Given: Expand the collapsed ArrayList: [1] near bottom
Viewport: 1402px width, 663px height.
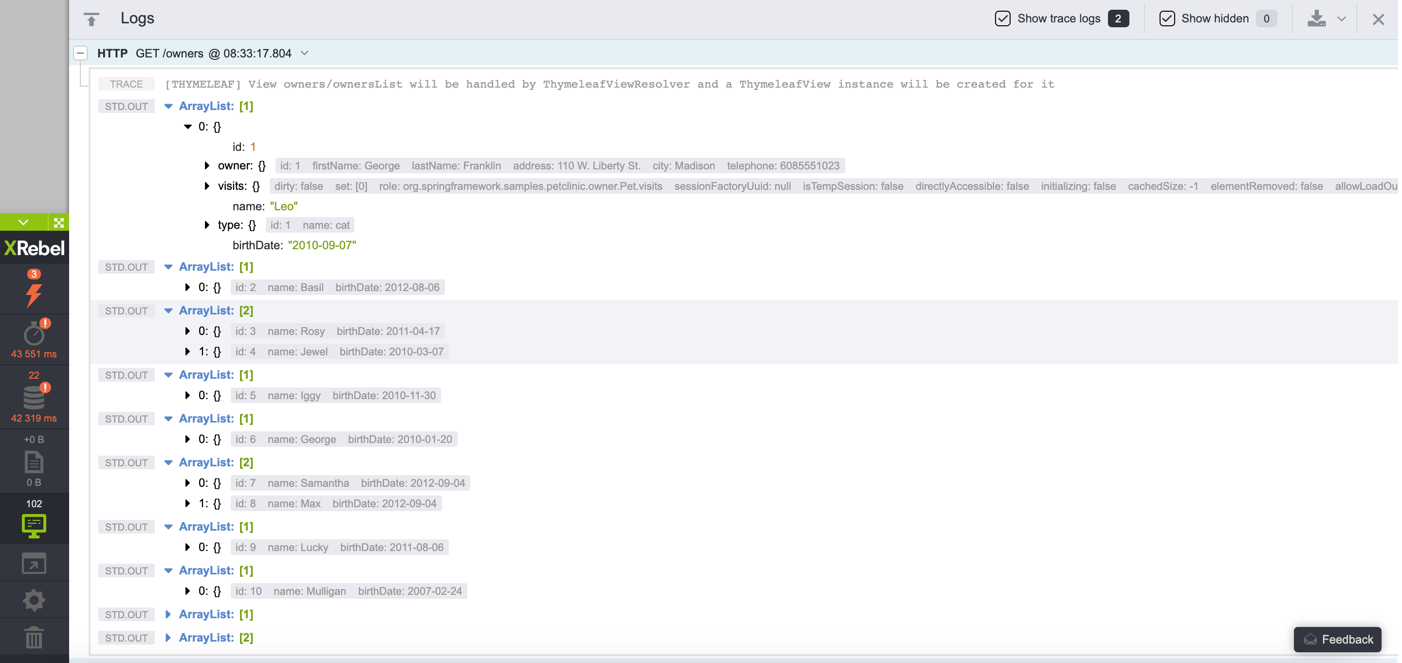Looking at the screenshot, I should tap(168, 614).
